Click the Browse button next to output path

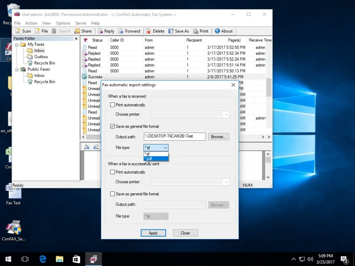click(218, 137)
